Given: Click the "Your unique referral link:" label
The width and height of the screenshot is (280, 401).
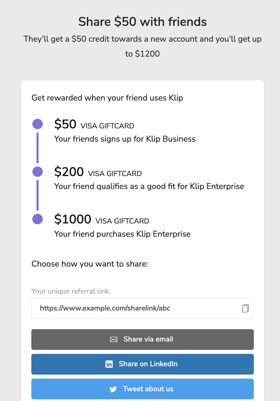Looking at the screenshot, I should tap(71, 291).
